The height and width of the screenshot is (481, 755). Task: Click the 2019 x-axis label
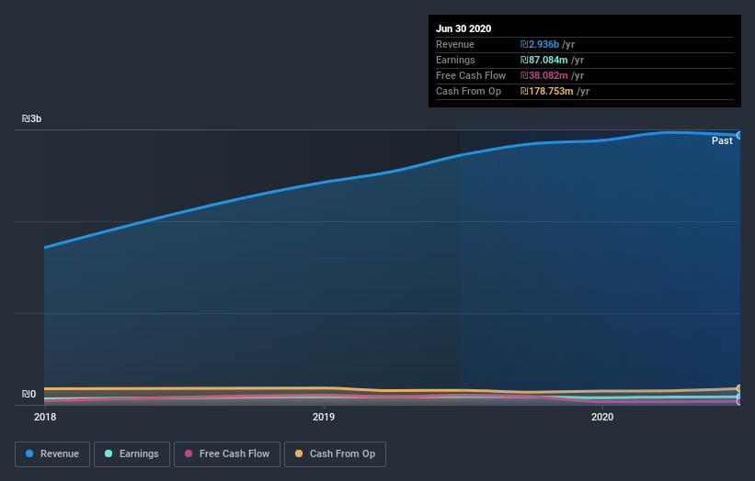(x=324, y=417)
